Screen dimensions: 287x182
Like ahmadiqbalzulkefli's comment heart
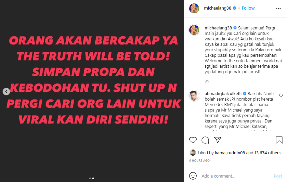[281, 95]
